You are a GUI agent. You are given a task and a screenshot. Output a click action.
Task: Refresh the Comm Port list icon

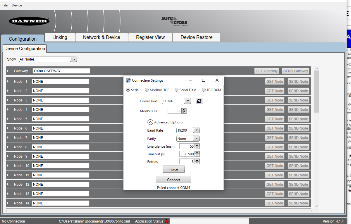click(x=199, y=101)
